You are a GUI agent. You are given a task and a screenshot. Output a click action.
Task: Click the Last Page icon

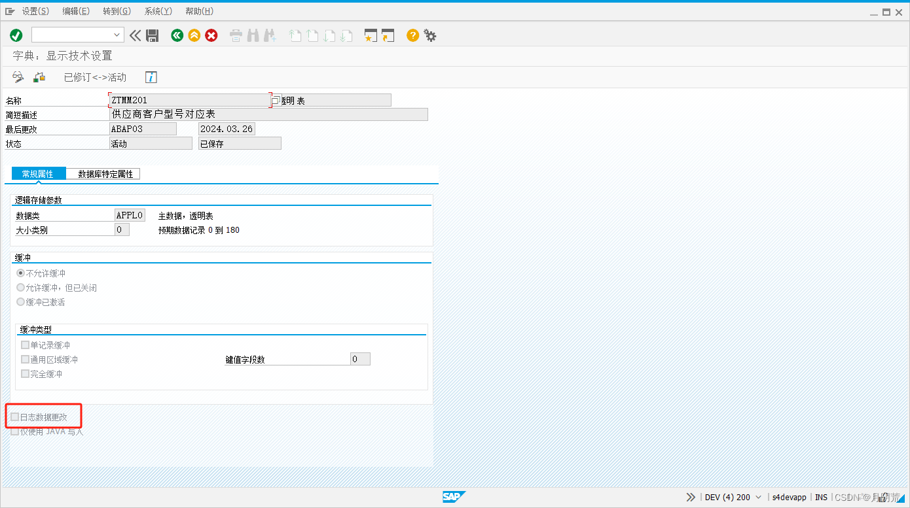tap(347, 36)
